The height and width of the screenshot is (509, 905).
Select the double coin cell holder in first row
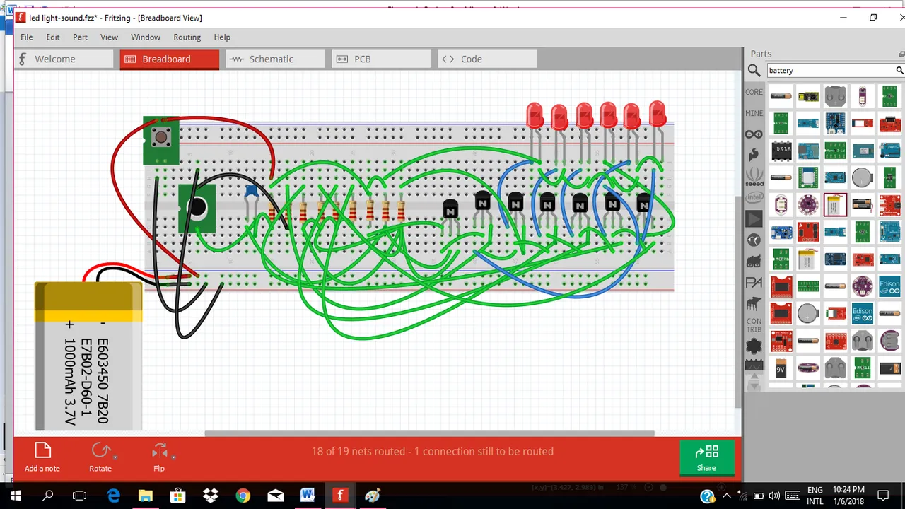pyautogui.click(x=835, y=95)
